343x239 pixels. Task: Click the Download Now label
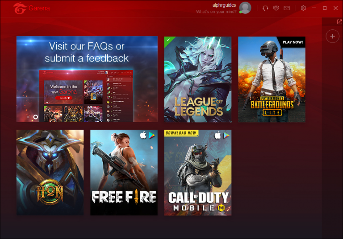click(x=181, y=133)
